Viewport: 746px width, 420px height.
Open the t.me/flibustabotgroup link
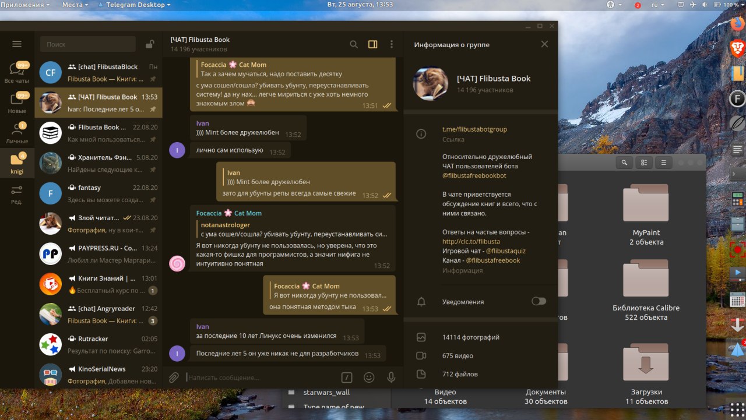point(474,129)
